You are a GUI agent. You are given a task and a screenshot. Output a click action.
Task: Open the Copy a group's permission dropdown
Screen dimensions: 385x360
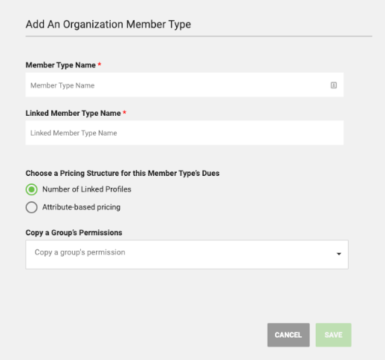point(187,255)
